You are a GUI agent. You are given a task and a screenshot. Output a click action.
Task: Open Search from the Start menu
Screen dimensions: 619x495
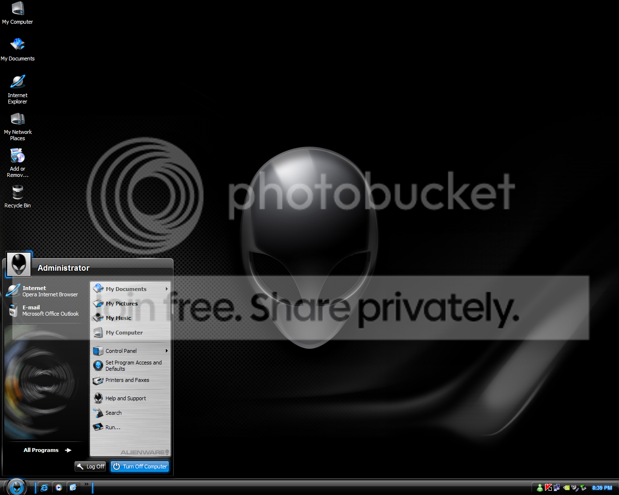pos(131,413)
